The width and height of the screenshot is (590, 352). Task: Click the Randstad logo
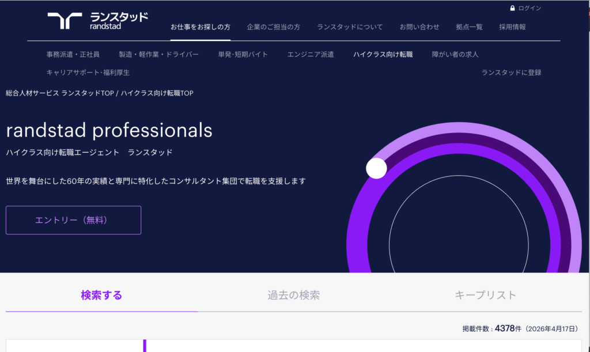pos(97,20)
